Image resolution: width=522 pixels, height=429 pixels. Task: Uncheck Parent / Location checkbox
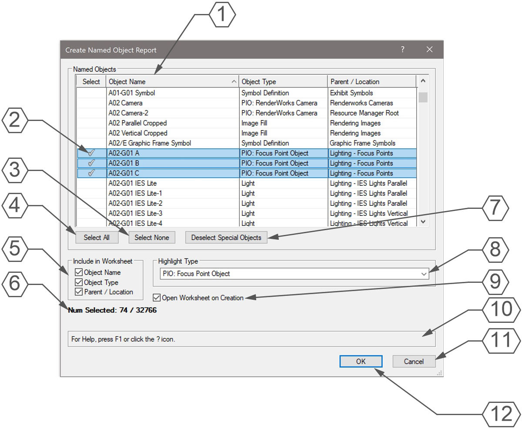point(79,292)
